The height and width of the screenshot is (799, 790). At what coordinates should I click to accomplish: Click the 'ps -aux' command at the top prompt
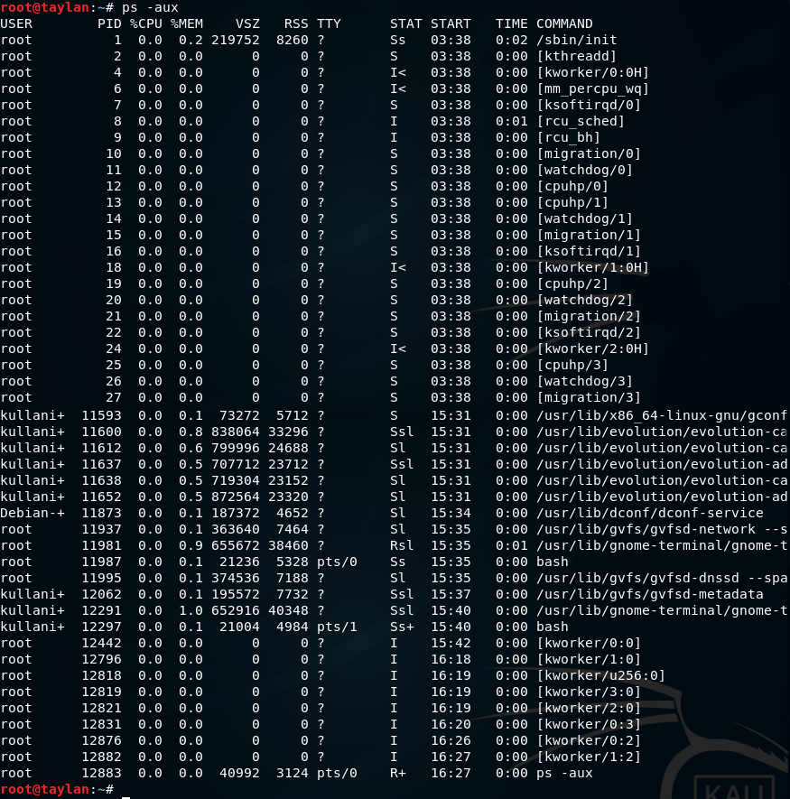(150, 7)
